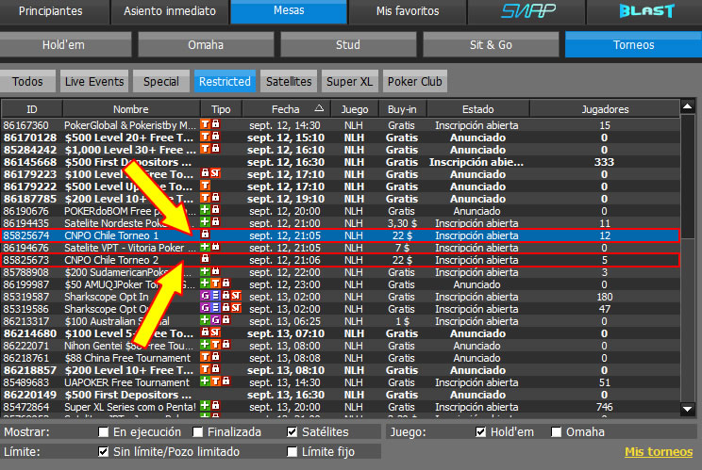The image size is (702, 470).
Task: Click the orange T icon on tournament 86167360
Action: 206,125
